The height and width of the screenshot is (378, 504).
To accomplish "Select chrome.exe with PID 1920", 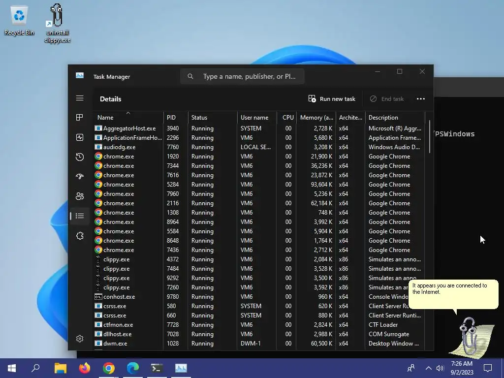I will coord(259,156).
